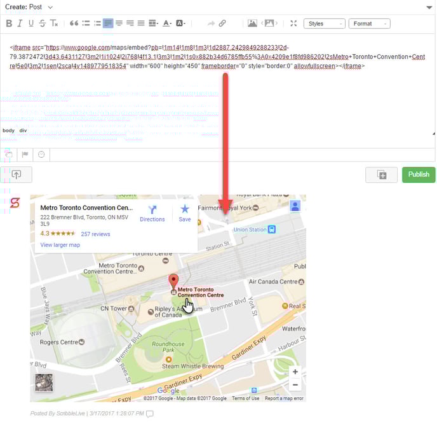The width and height of the screenshot is (437, 422).
Task: Click the resize handle at editor corner
Action: pyautogui.click(x=433, y=134)
